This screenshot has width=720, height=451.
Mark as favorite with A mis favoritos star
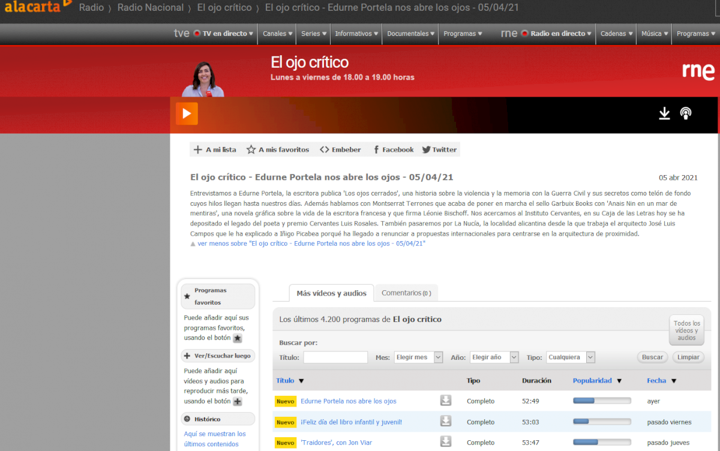click(x=278, y=149)
